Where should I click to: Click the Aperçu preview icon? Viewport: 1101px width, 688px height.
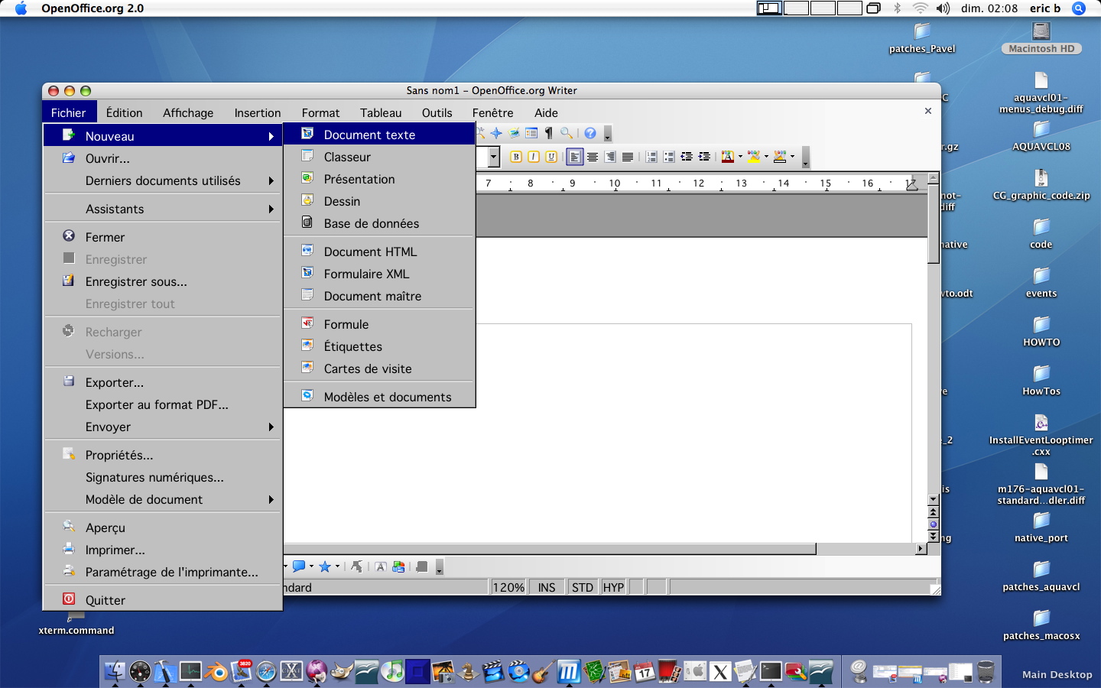pos(69,527)
